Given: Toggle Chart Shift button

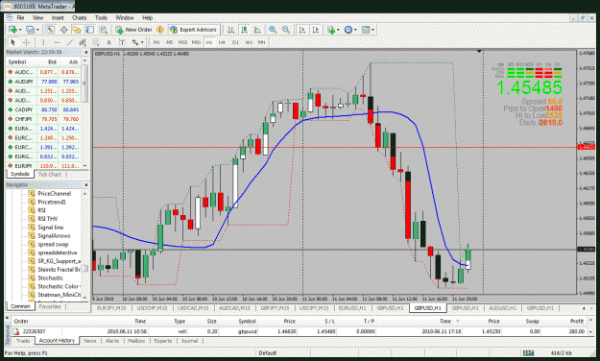Looking at the screenshot, I should (x=316, y=30).
